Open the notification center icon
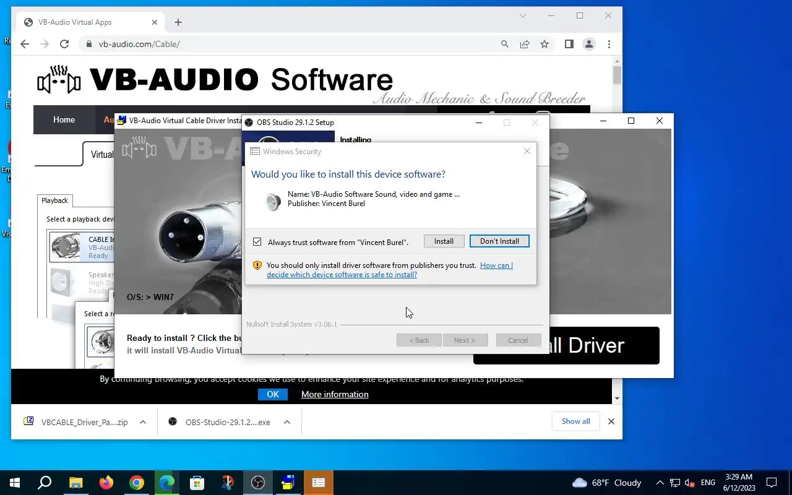The height and width of the screenshot is (495, 792). [772, 483]
